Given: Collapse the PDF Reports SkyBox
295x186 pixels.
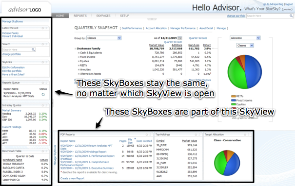Looking at the screenshot, I should [150, 135].
